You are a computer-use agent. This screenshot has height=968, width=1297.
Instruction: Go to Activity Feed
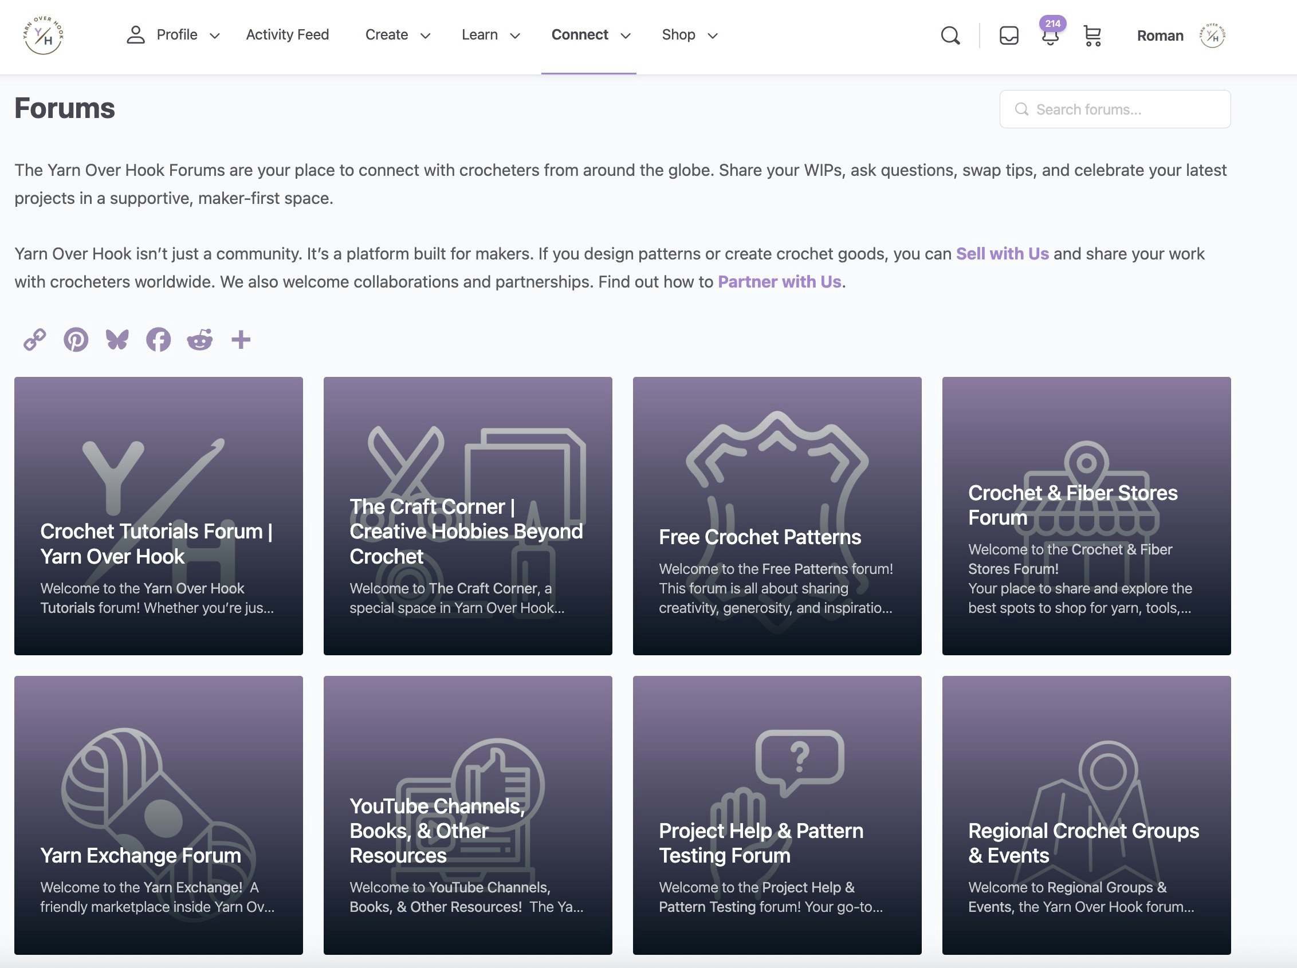(287, 35)
